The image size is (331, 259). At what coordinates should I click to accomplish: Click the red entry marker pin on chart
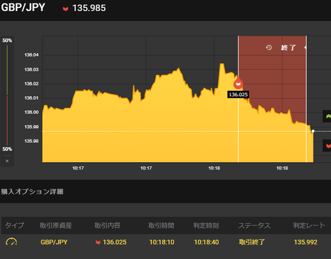pyautogui.click(x=238, y=83)
